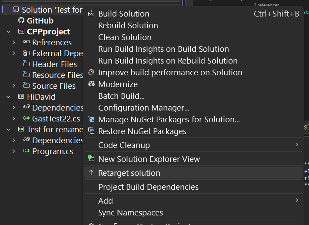This screenshot has width=309, height=225.
Task: Click the C# file icon of GastTest22.cs
Action: (27, 118)
